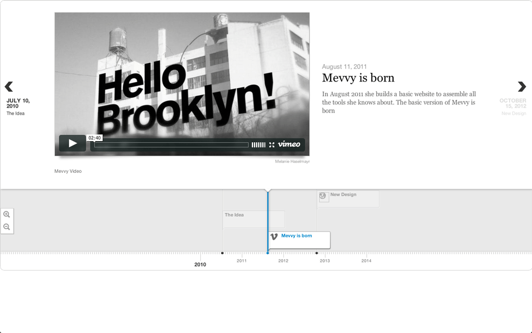Image resolution: width=532 pixels, height=333 pixels.
Task: Click the 2013 year label on axis
Action: pyautogui.click(x=325, y=261)
